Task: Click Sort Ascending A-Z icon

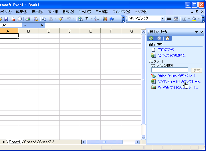Action: (97, 19)
